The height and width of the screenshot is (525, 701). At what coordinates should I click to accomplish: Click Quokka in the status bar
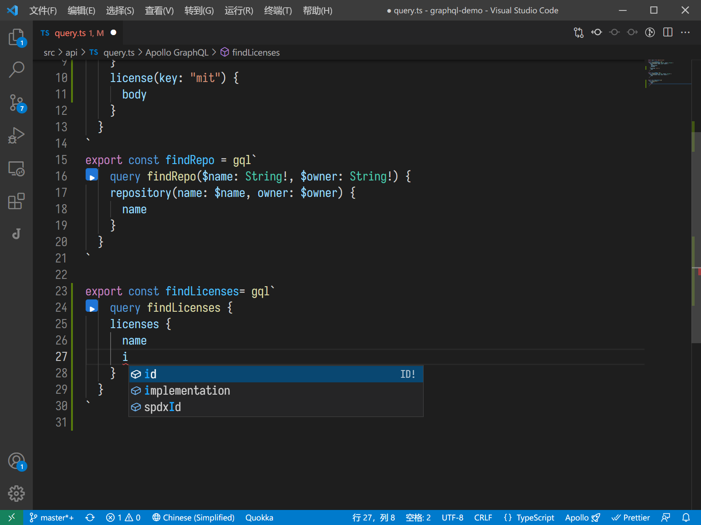coord(259,517)
